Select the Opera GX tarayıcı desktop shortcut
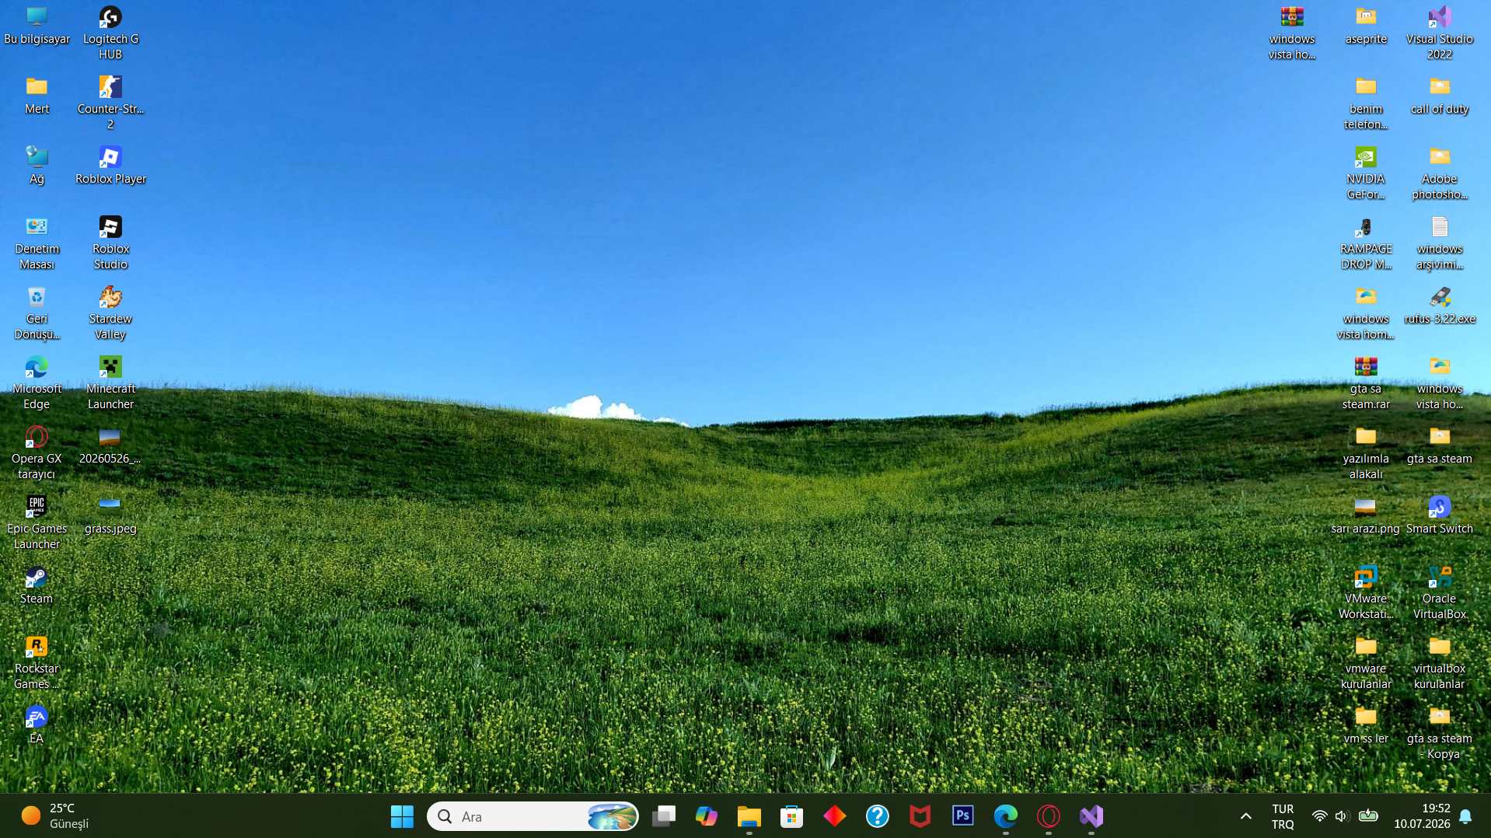This screenshot has width=1491, height=838. point(37,453)
